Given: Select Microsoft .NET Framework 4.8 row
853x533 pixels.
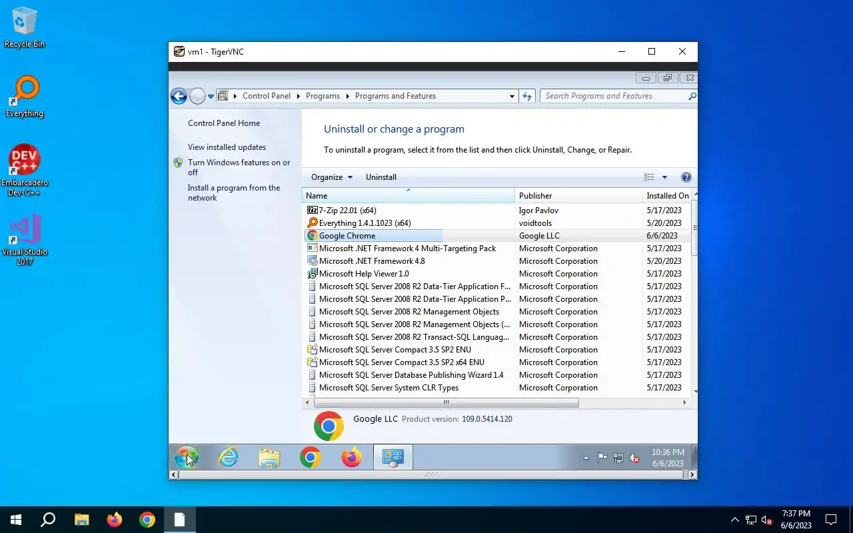Looking at the screenshot, I should [x=497, y=261].
